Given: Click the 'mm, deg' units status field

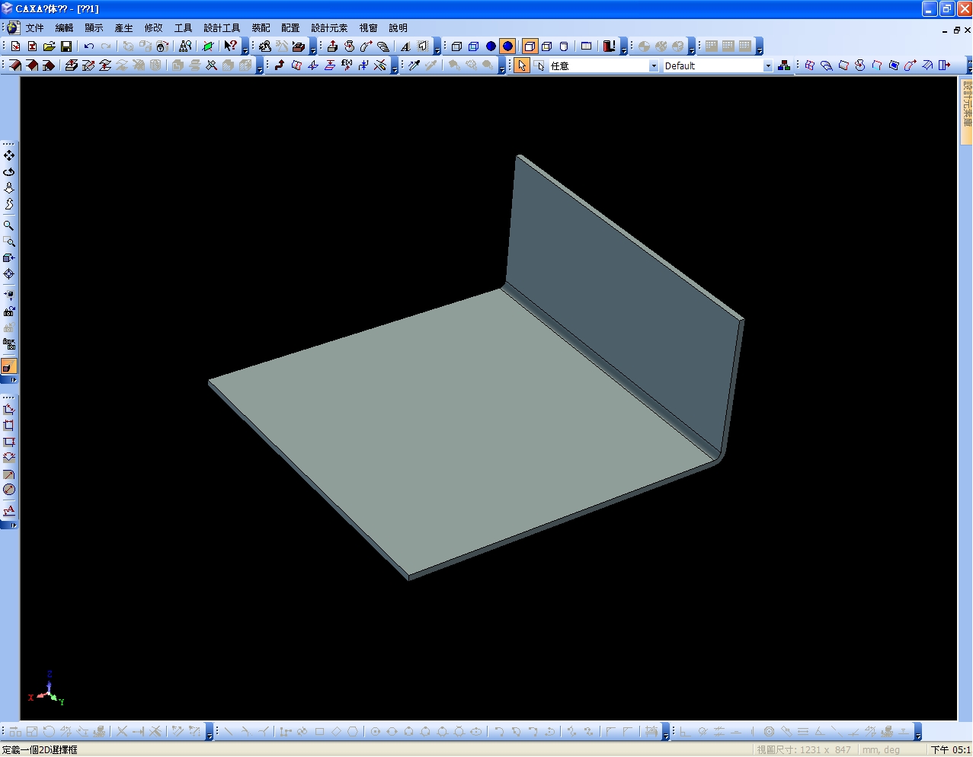Looking at the screenshot, I should [881, 749].
